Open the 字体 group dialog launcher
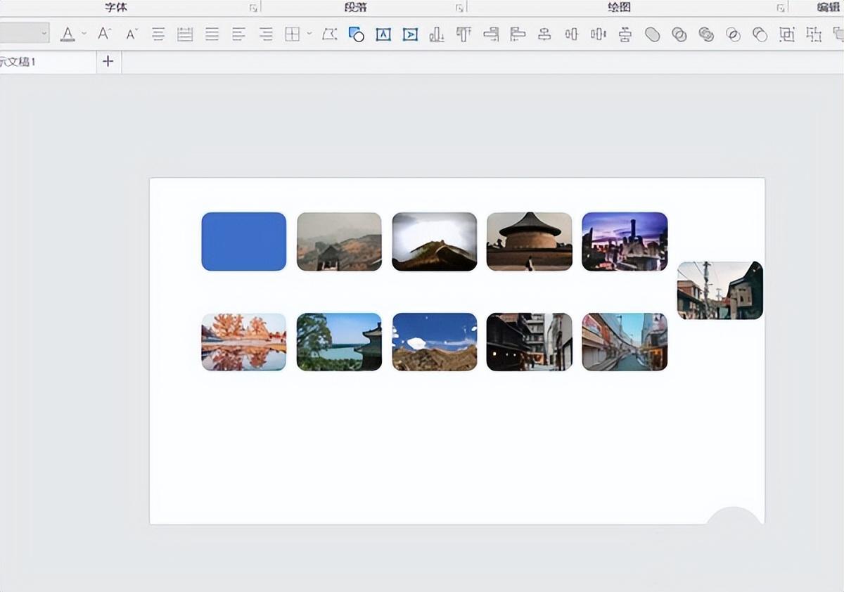This screenshot has height=592, width=844. pos(252,8)
